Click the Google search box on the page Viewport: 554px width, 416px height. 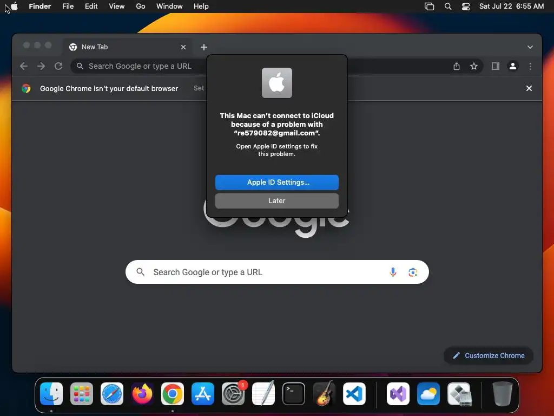coord(277,272)
